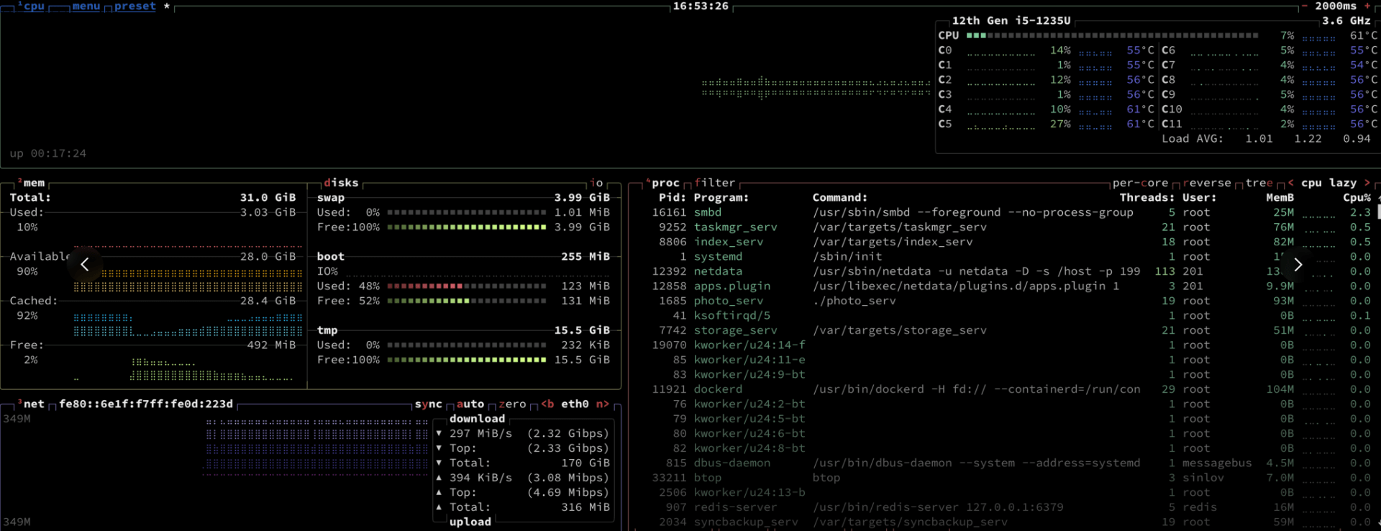The image size is (1381, 531).
Task: Toggle network sync scaling
Action: click(429, 404)
